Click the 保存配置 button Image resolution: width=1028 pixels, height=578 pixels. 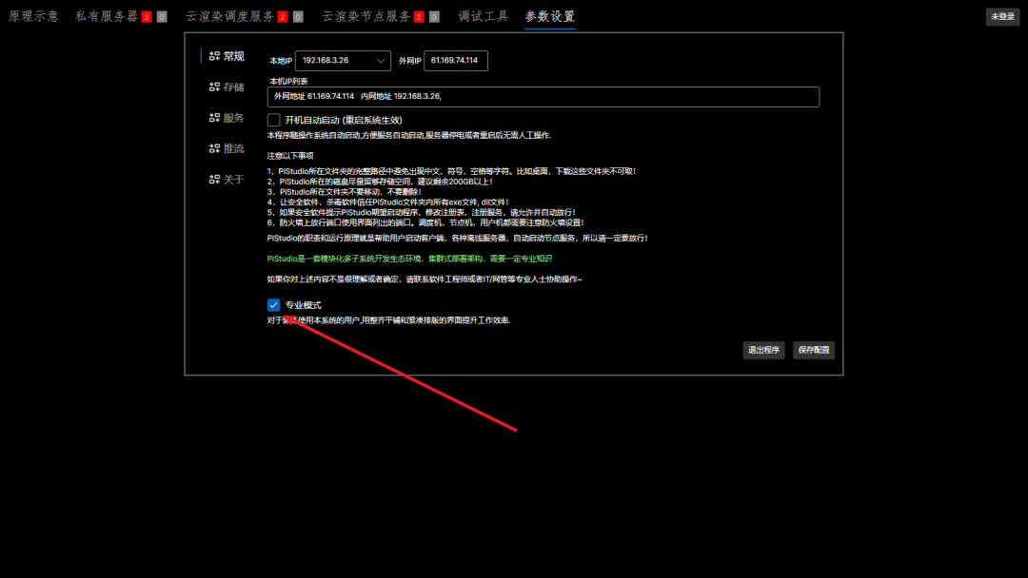click(x=814, y=350)
